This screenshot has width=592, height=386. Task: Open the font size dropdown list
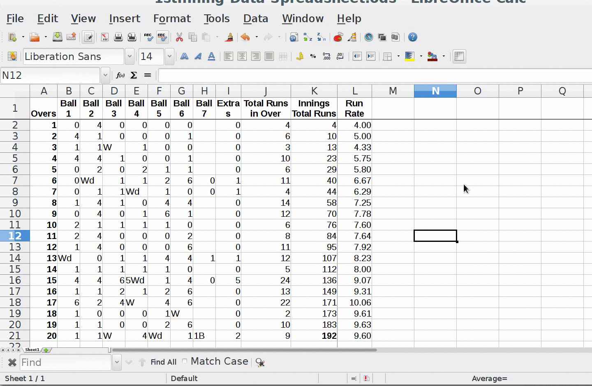[x=169, y=57]
